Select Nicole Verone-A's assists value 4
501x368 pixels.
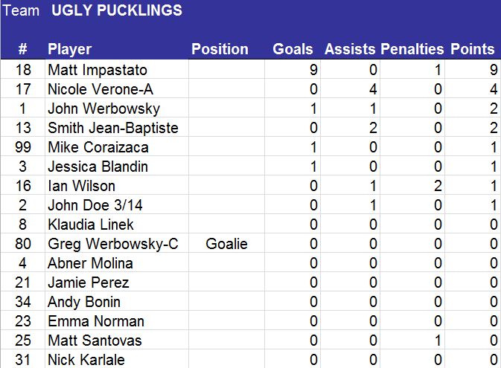tap(373, 89)
